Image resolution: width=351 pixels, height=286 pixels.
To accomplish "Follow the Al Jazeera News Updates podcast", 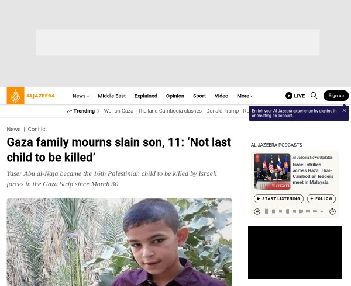I will (x=321, y=198).
